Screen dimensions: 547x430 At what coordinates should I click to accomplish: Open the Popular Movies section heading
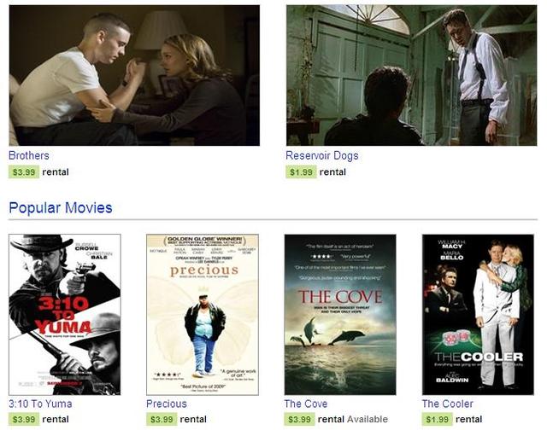click(61, 207)
